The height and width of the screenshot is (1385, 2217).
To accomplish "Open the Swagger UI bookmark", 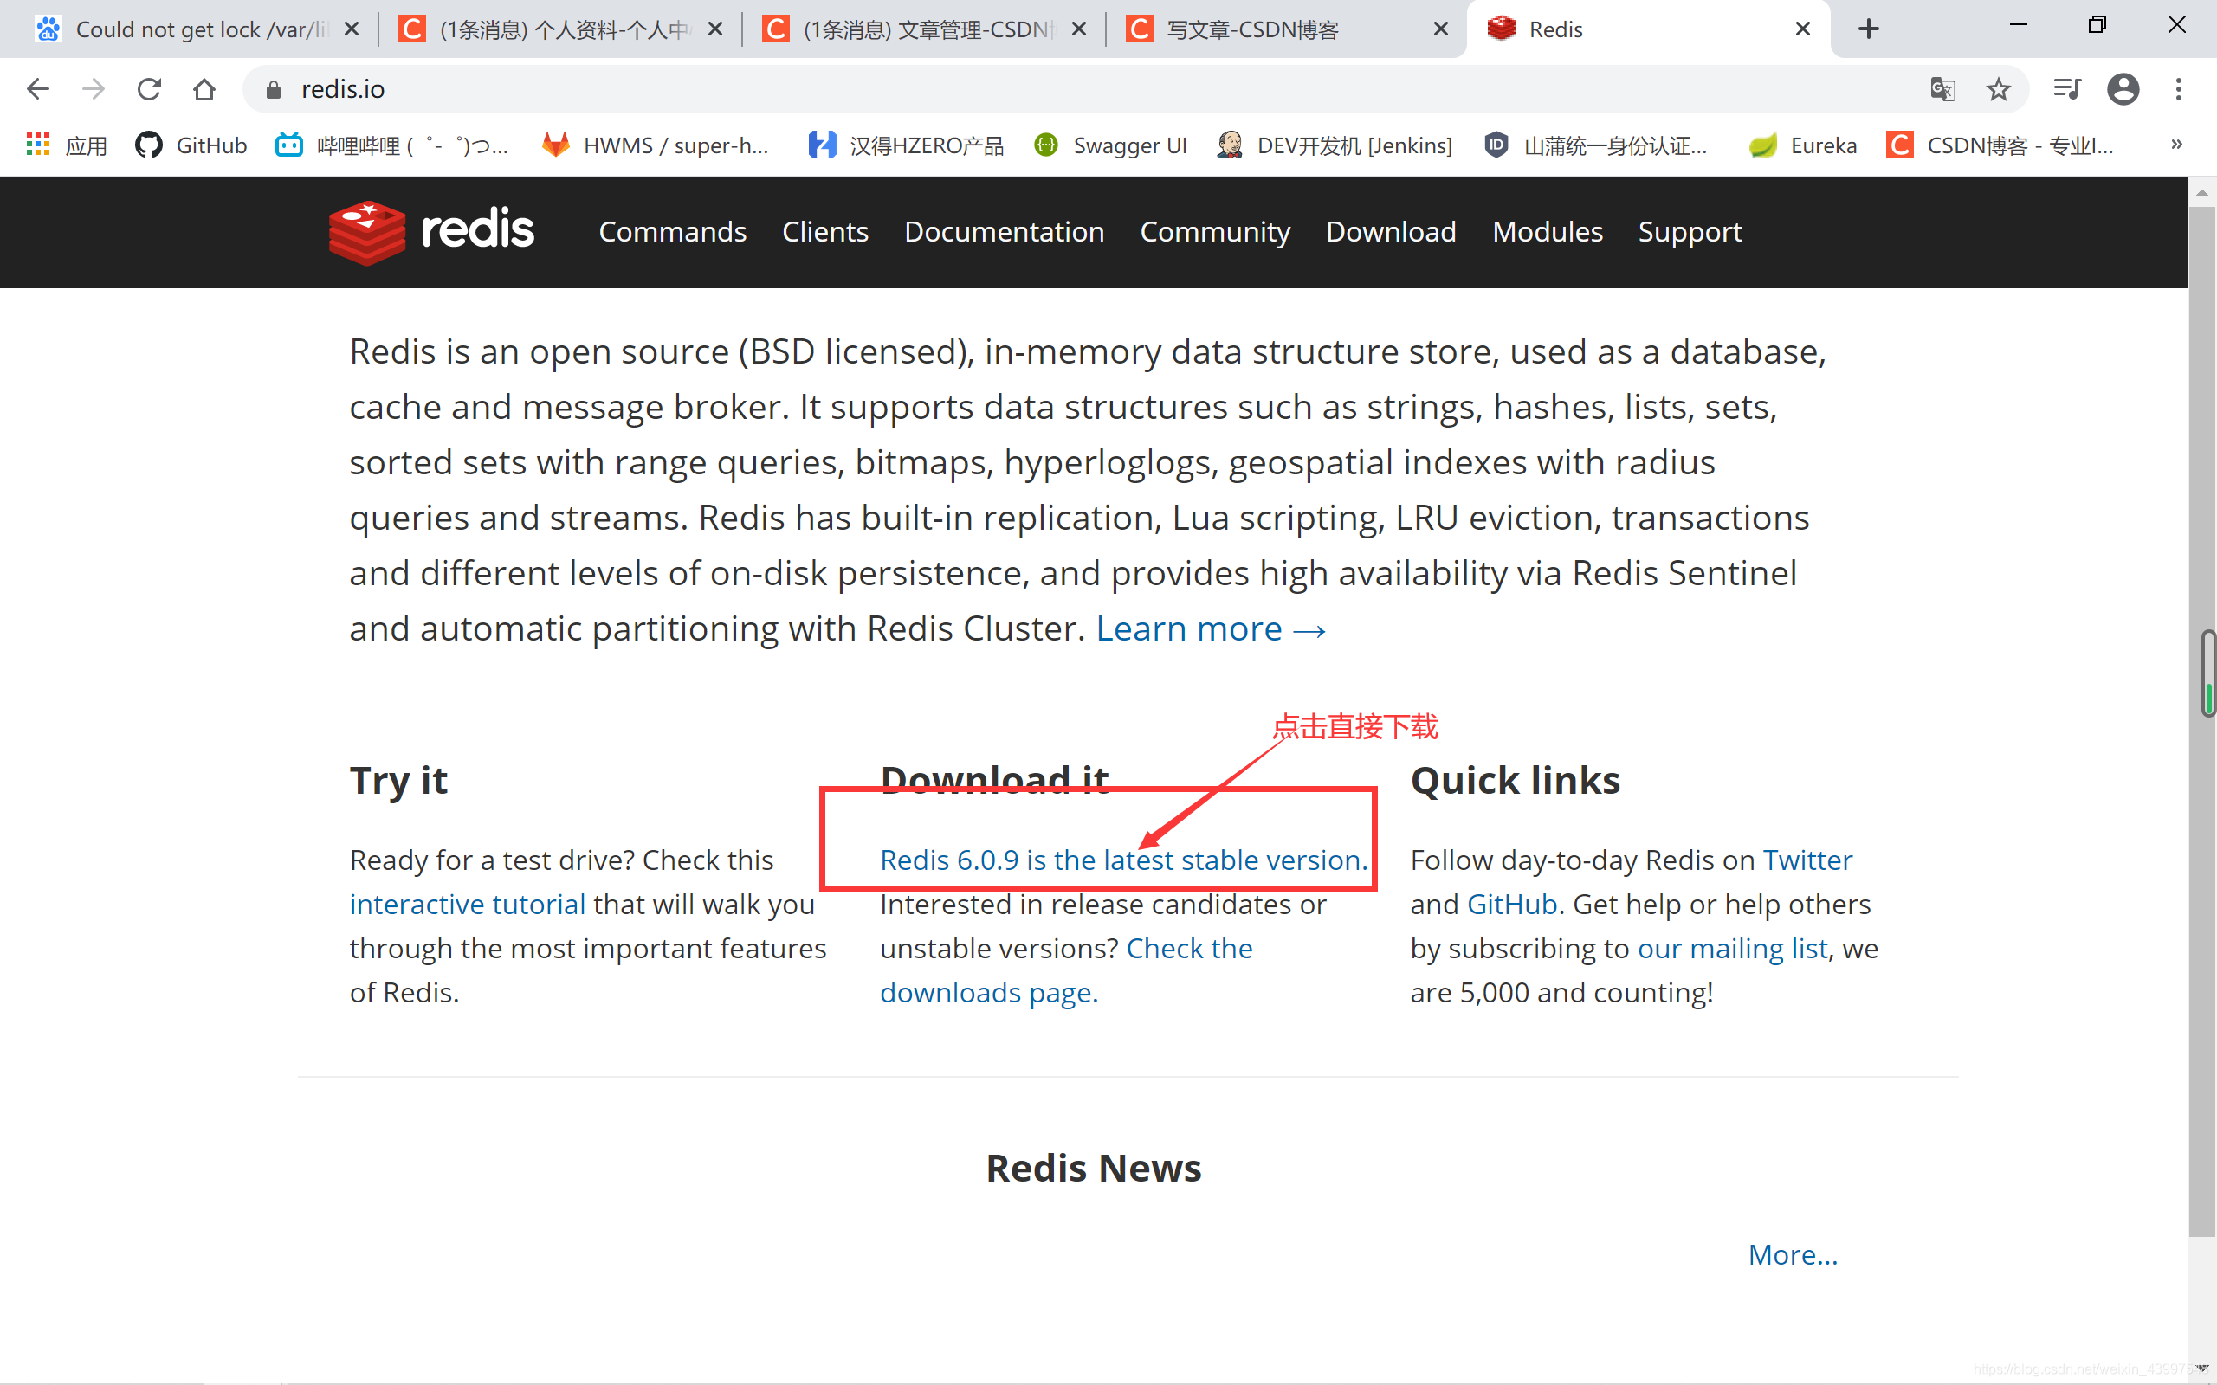I will point(1110,145).
